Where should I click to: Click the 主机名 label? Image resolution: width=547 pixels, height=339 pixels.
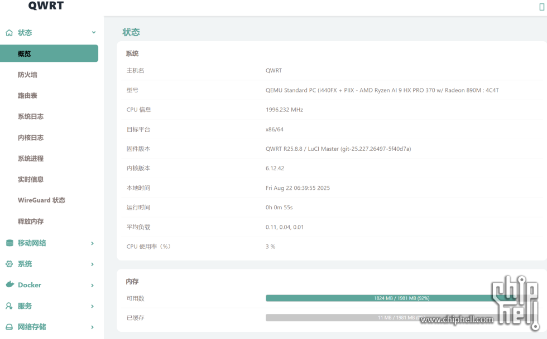pos(135,70)
